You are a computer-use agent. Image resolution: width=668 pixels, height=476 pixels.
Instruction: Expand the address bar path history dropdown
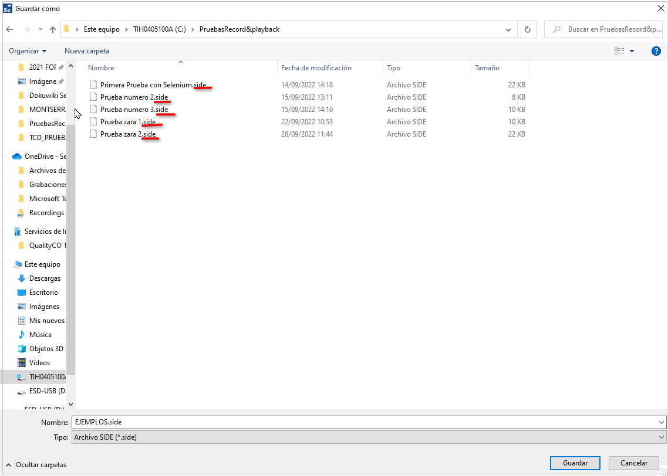click(508, 29)
